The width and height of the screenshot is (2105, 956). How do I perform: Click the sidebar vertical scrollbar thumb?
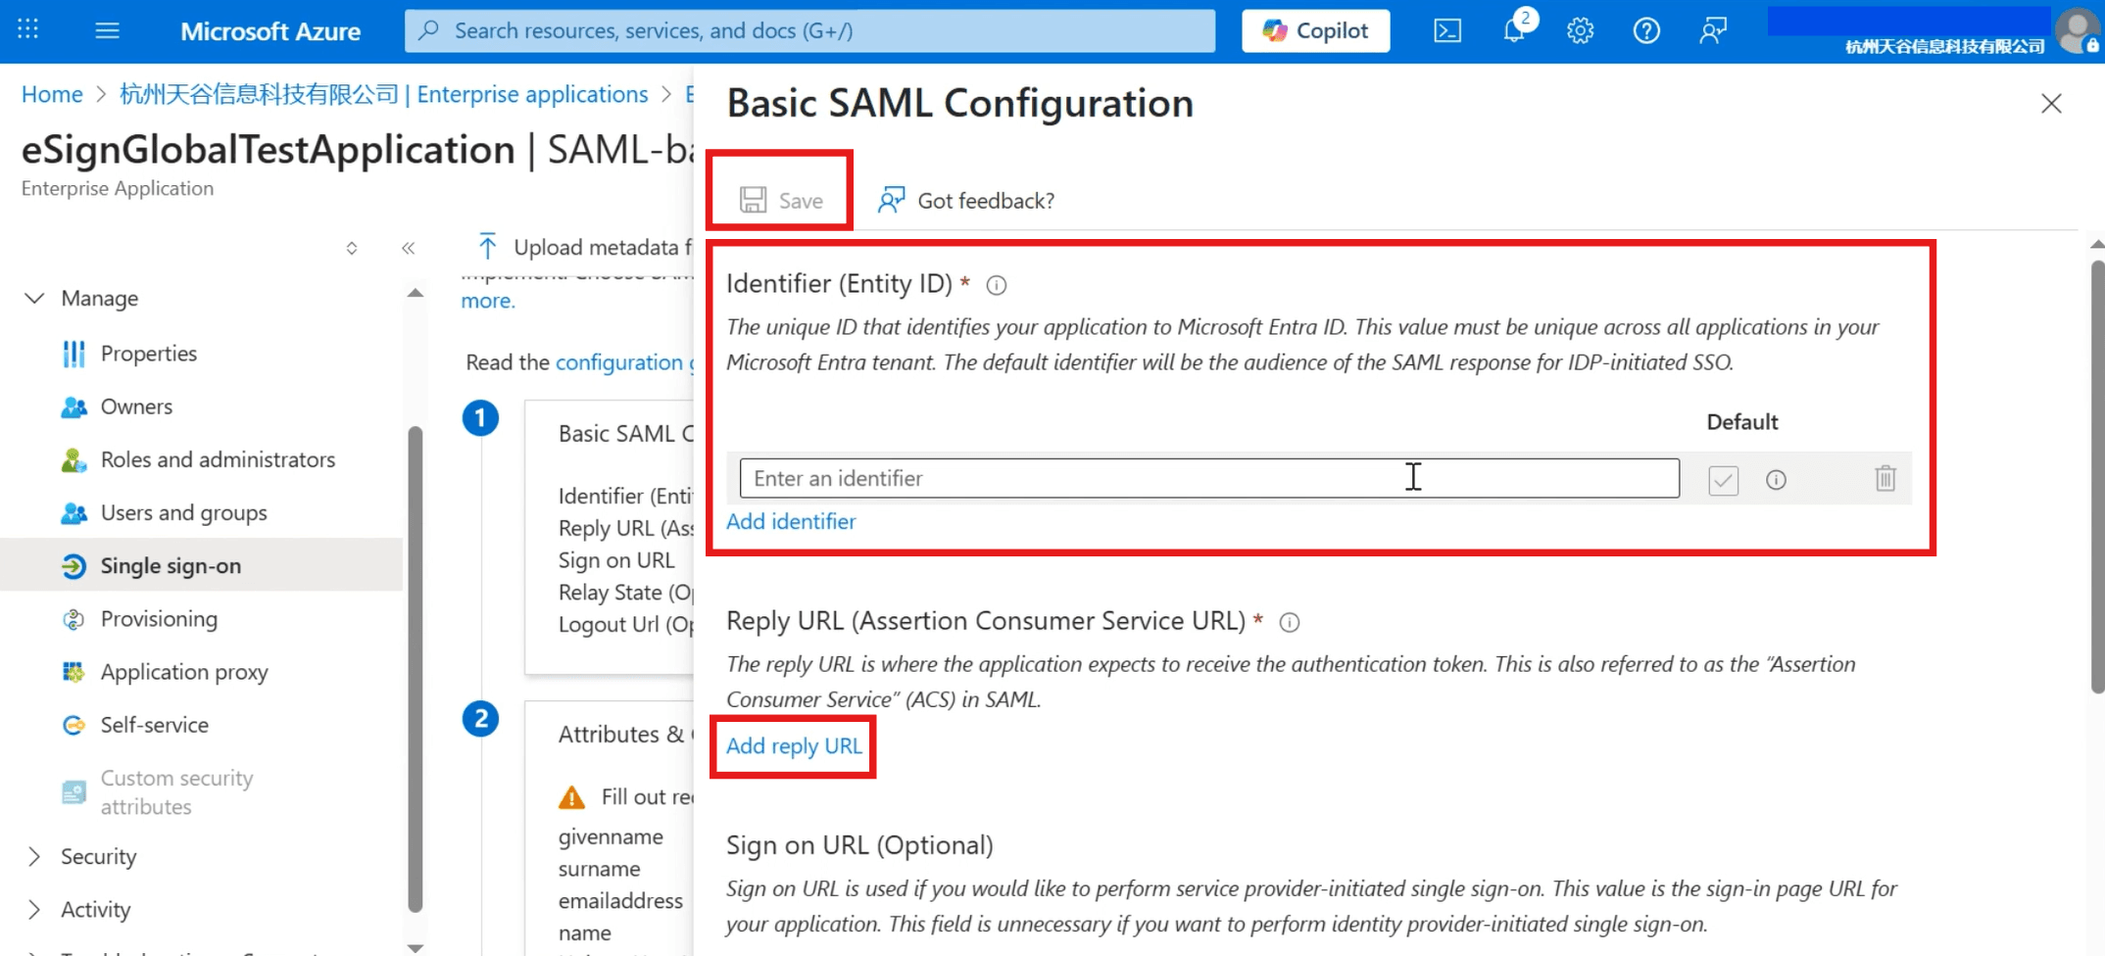click(416, 668)
